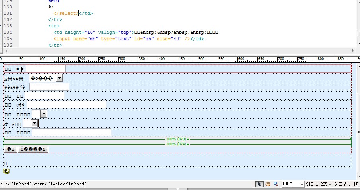The width and height of the screenshot is (360, 190).
Task: Select the <form> tag in tag selector
Action: 40,184
